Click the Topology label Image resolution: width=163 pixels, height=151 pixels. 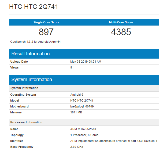click(17, 135)
